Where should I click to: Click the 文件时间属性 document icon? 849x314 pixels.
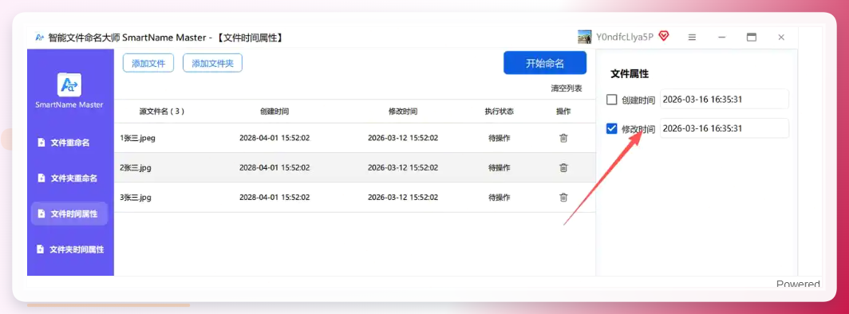tap(41, 214)
